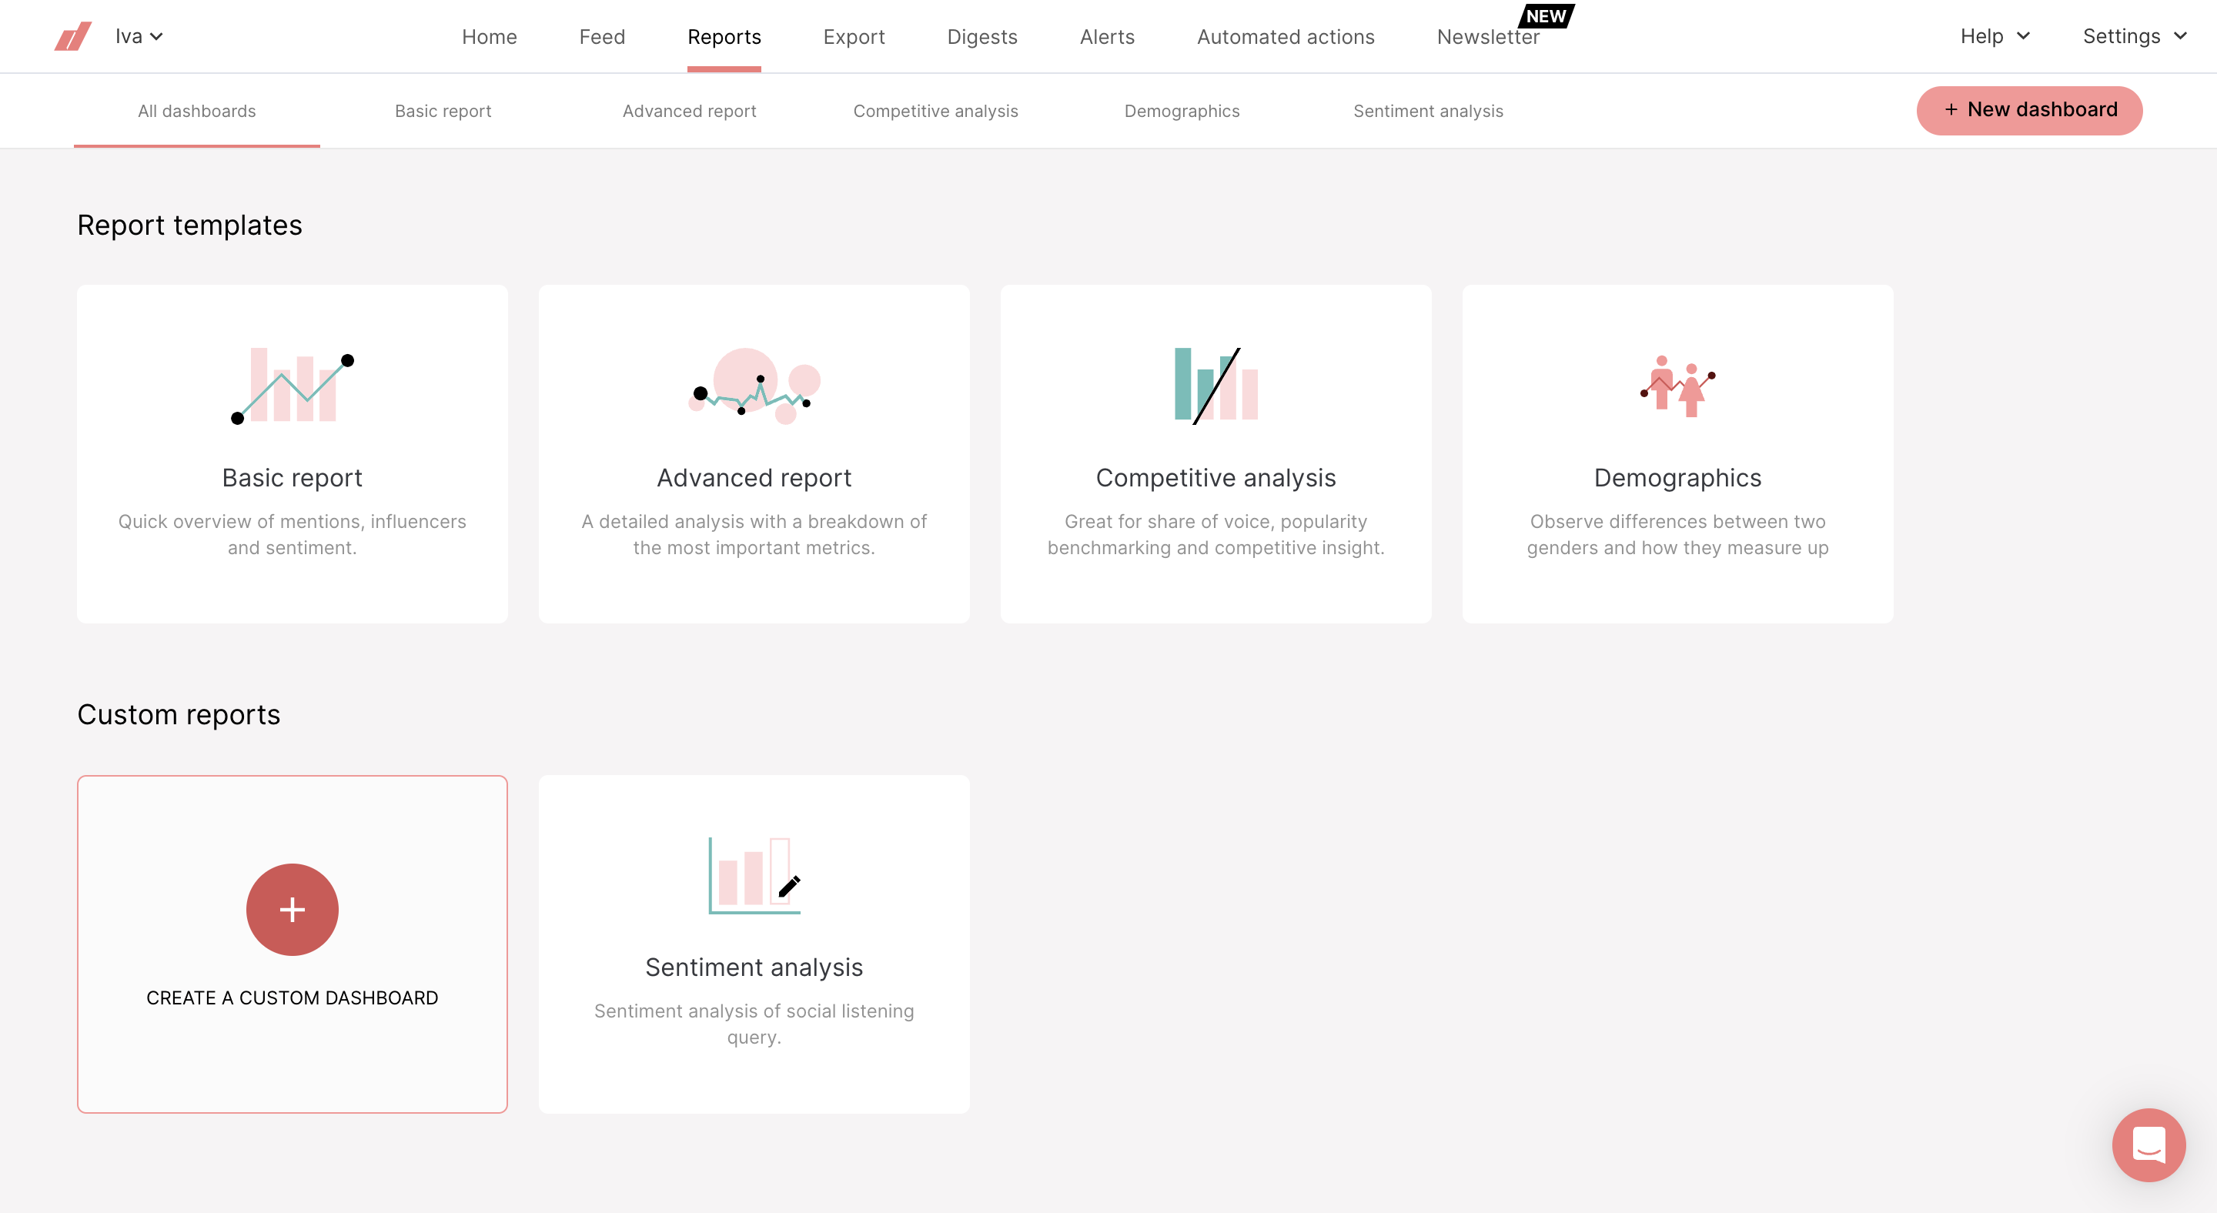Click the red plus circle icon
The width and height of the screenshot is (2217, 1213).
tap(293, 909)
